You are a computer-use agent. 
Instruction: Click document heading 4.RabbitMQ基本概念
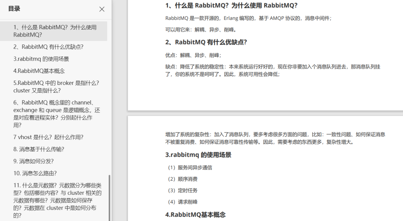pyautogui.click(x=195, y=215)
